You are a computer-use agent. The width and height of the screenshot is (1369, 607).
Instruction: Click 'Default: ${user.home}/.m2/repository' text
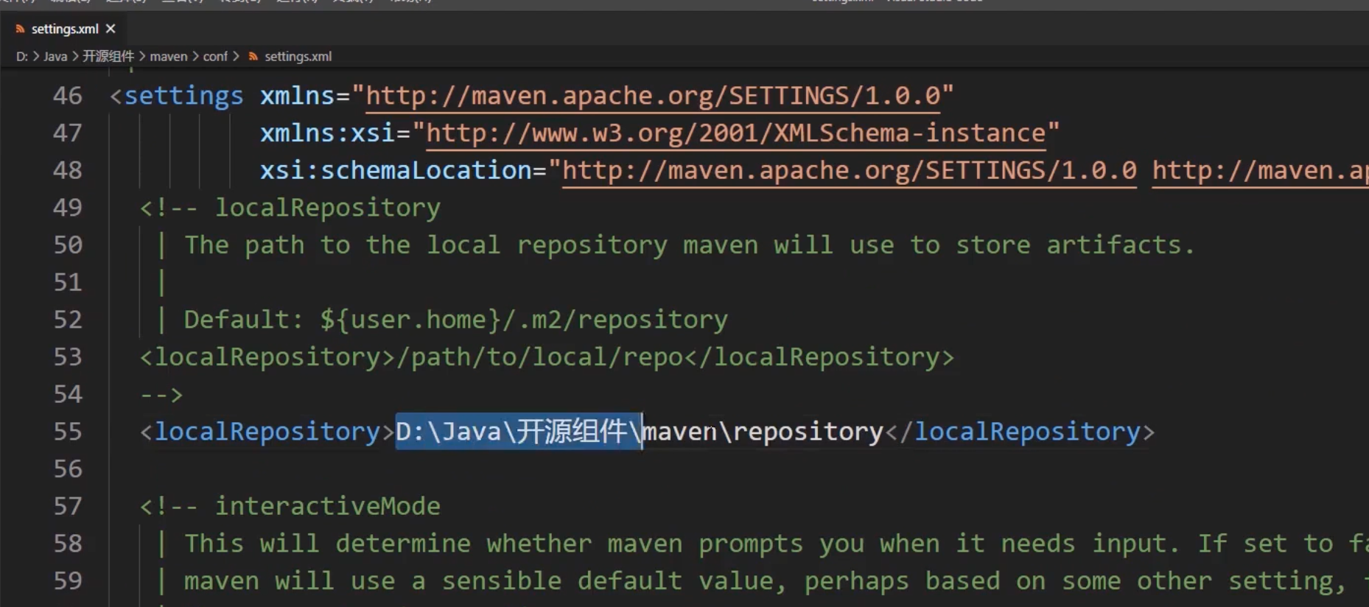pyautogui.click(x=455, y=320)
